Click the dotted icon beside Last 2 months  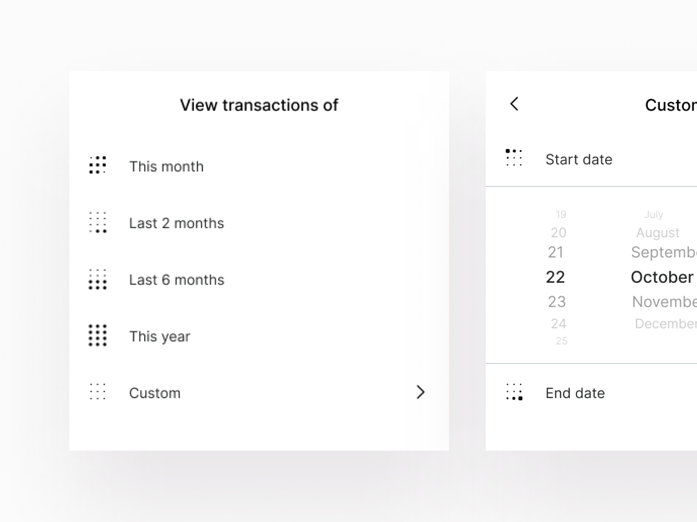(x=98, y=222)
